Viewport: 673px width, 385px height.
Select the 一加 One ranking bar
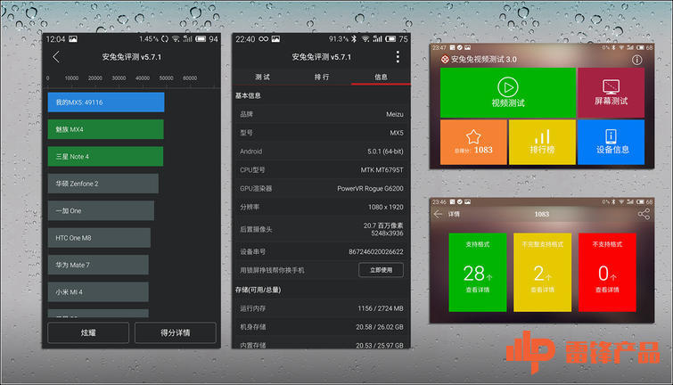point(101,210)
